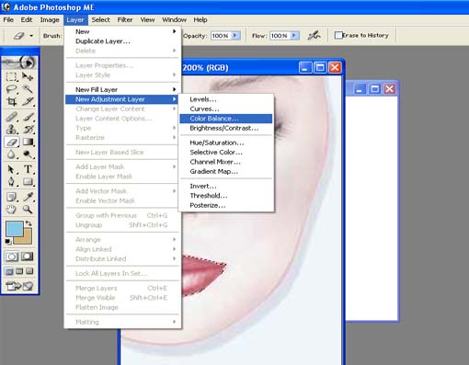Select the Lasso tool
The image size is (469, 365).
click(12, 89)
